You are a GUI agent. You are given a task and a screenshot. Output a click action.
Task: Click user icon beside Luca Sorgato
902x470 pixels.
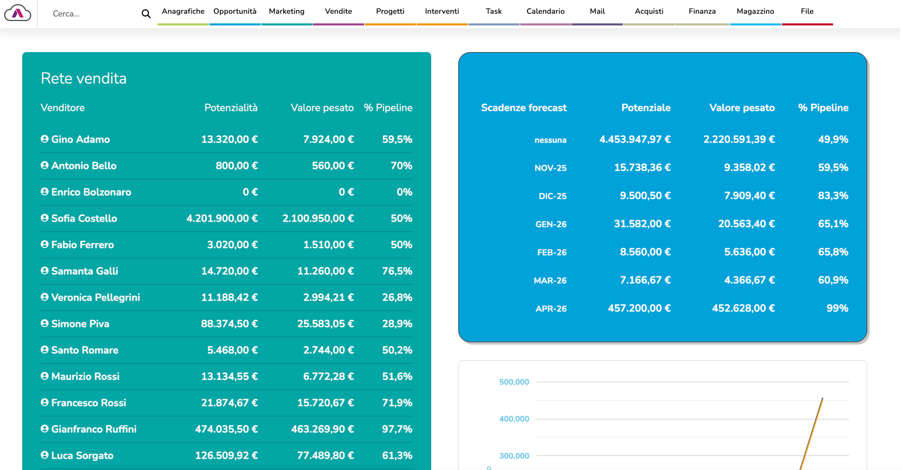[x=45, y=455]
